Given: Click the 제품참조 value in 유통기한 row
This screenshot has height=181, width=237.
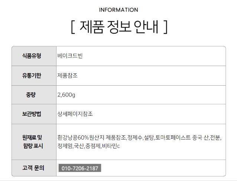Looking at the screenshot, I should pos(68,76).
